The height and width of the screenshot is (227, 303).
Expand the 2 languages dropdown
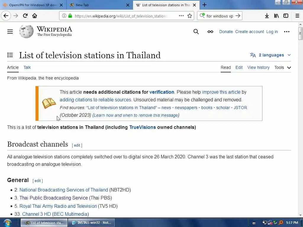pyautogui.click(x=270, y=55)
